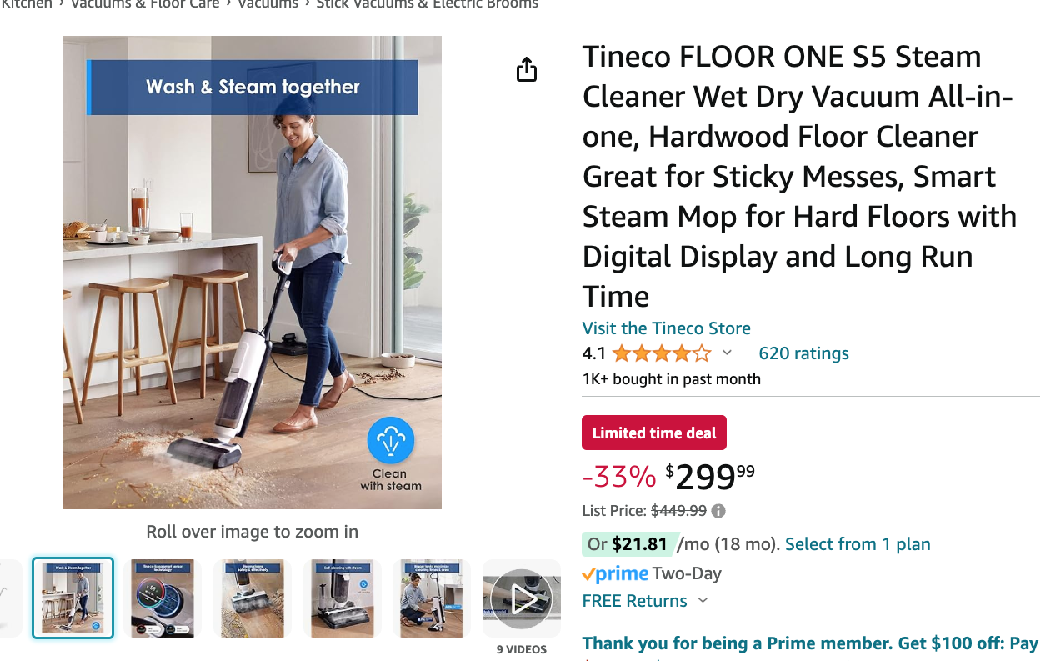The height and width of the screenshot is (661, 1041).
Task: Go to Vacuums & Floor Care breadcrumb
Action: pos(145,4)
